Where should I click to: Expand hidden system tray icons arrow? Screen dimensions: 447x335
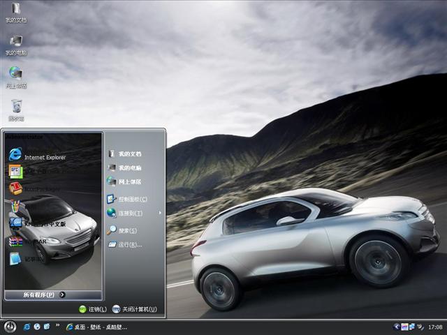tap(396, 327)
